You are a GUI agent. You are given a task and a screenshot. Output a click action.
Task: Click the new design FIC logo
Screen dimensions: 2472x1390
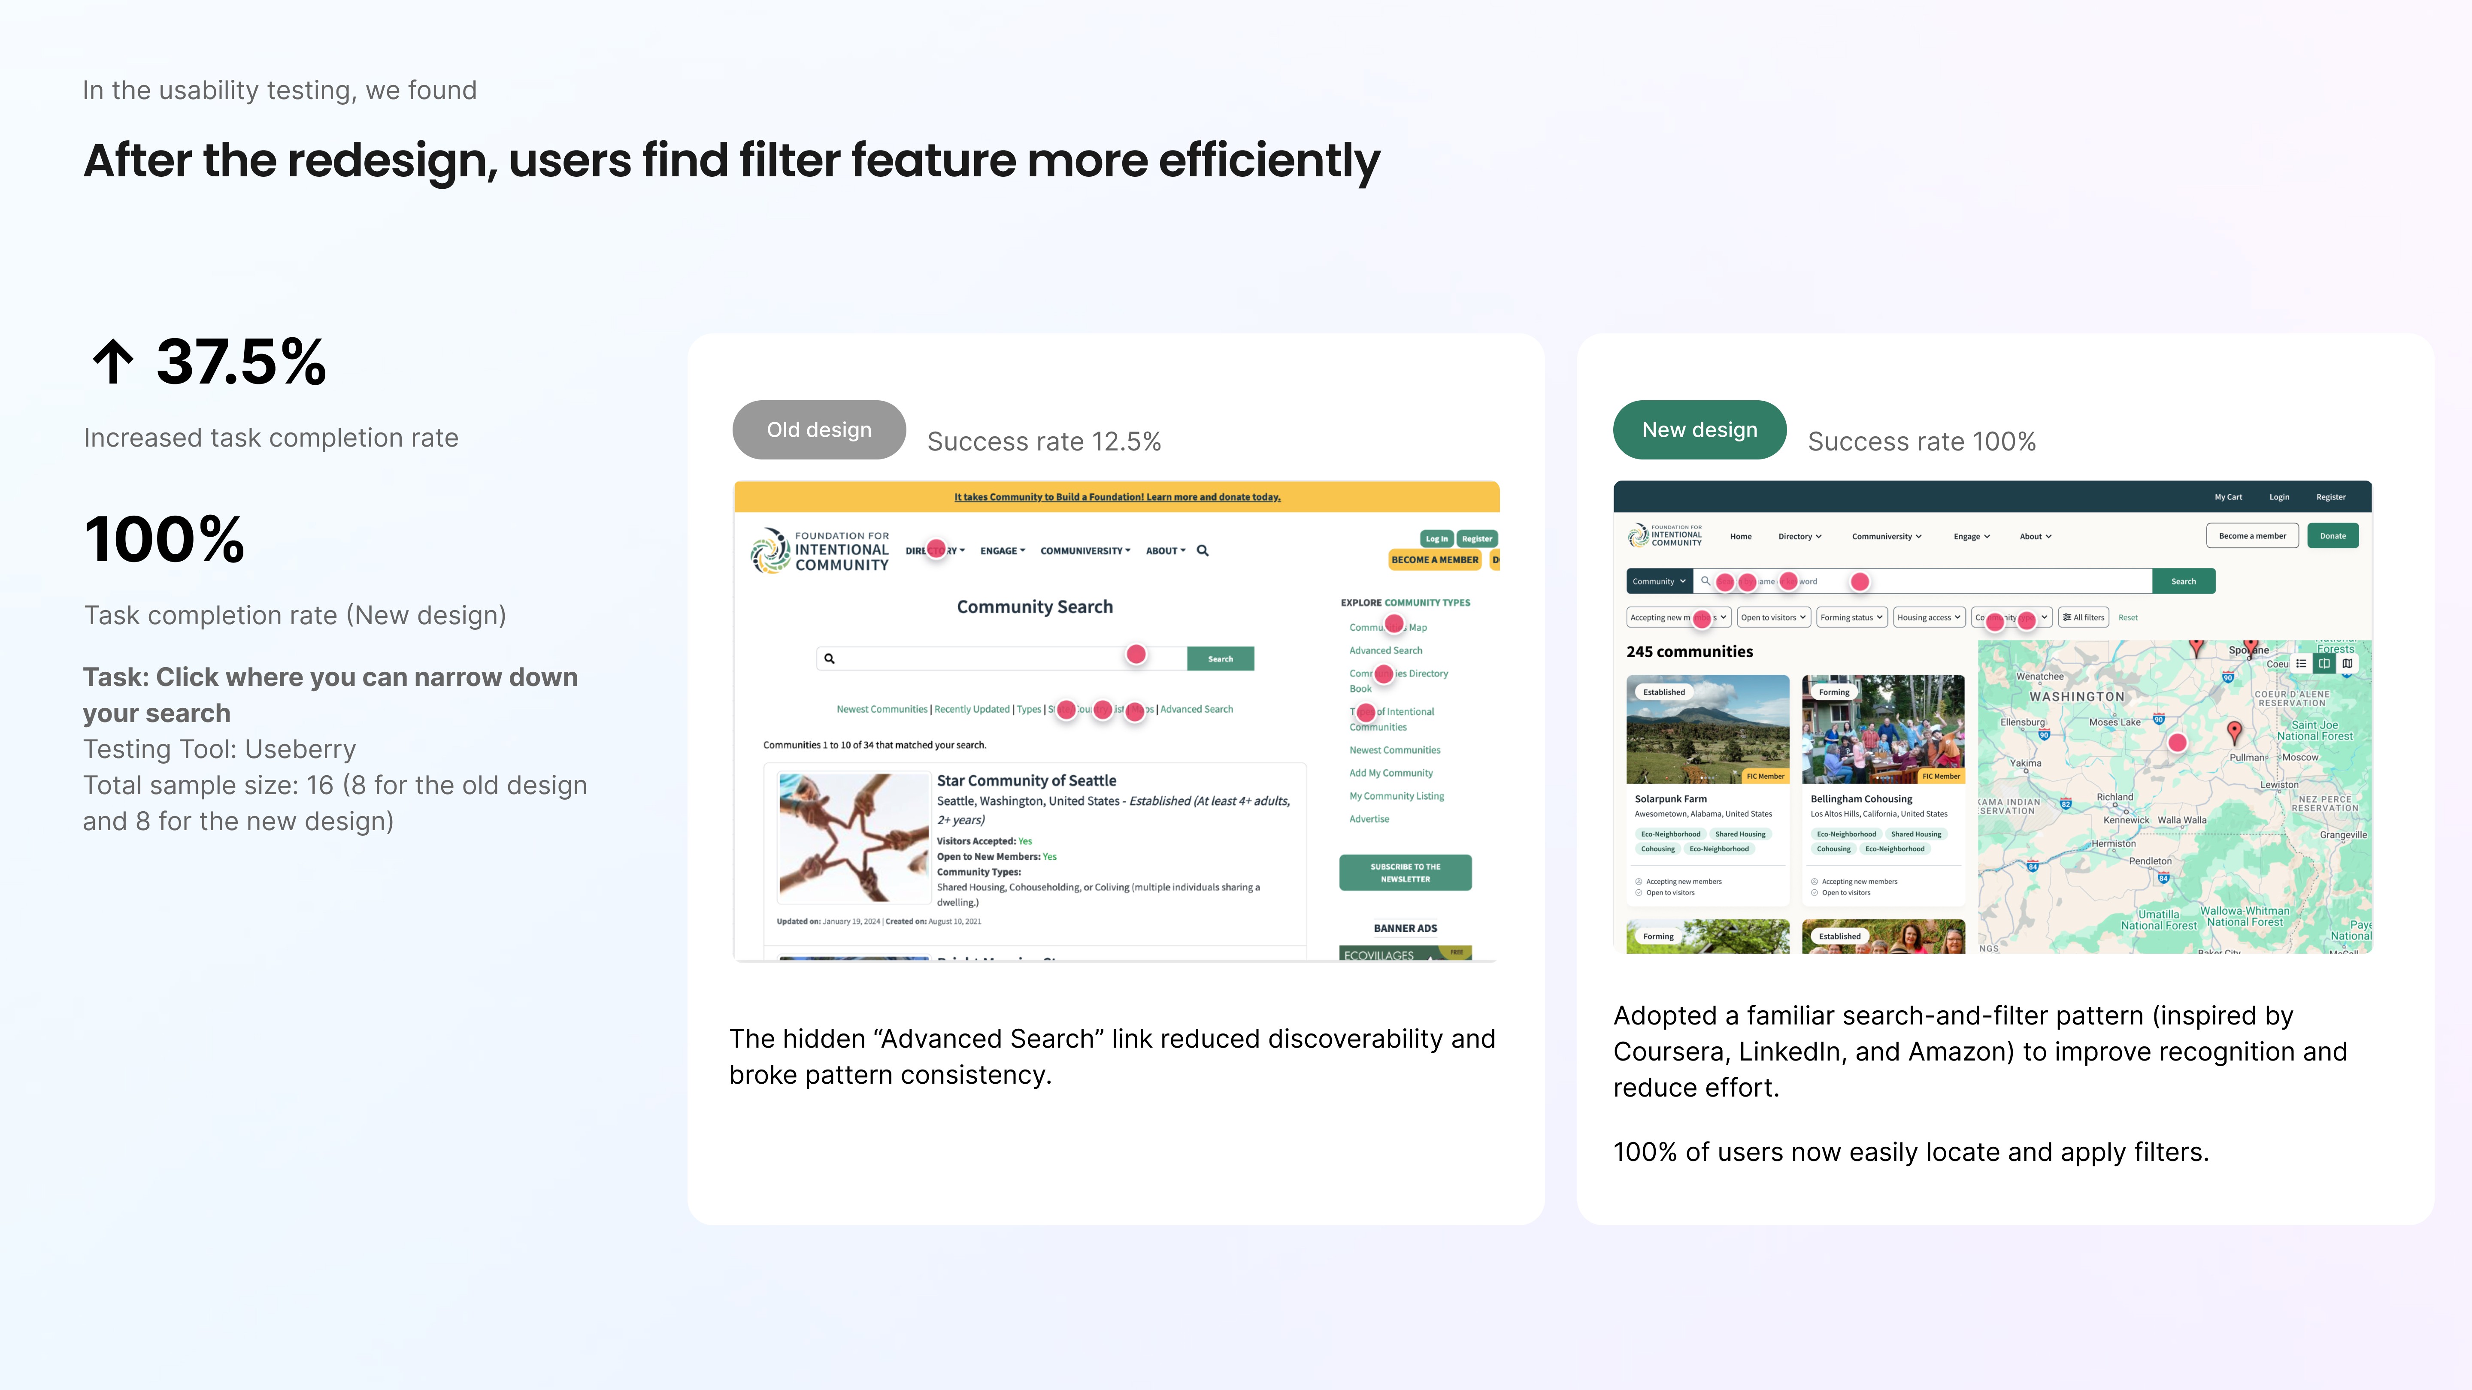[1665, 535]
